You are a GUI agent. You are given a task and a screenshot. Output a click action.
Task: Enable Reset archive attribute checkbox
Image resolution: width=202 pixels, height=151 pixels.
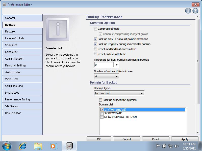pyautogui.click(x=95, y=54)
